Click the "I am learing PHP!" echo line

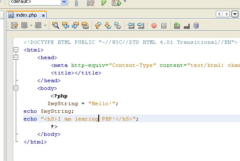[x=81, y=119]
